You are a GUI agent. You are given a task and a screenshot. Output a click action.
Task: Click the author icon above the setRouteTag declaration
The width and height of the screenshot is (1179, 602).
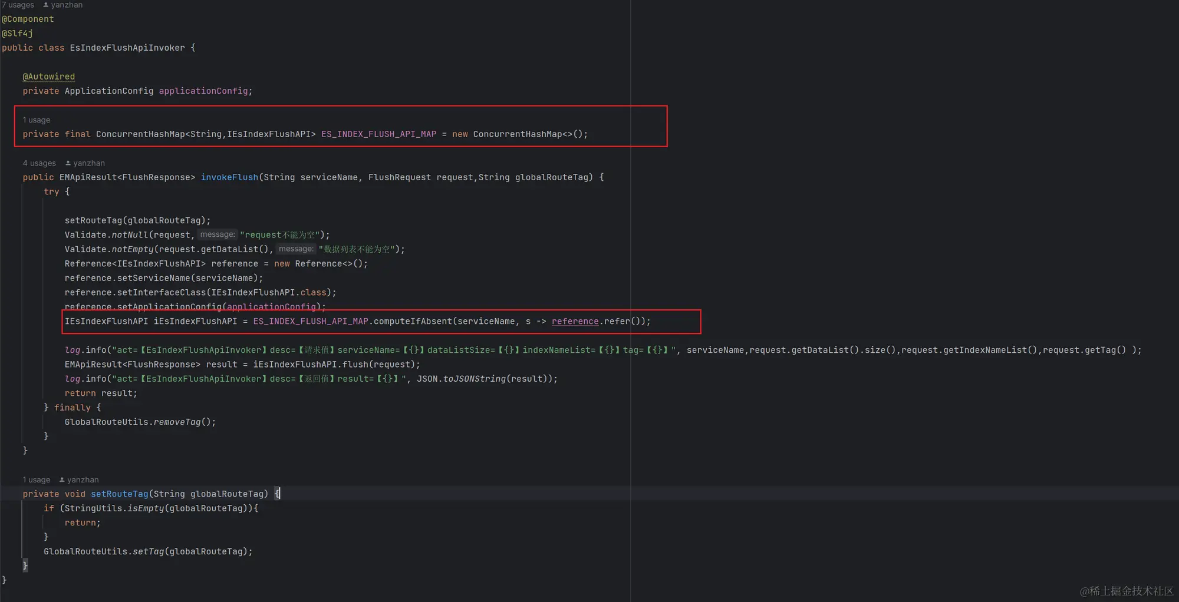coord(62,479)
